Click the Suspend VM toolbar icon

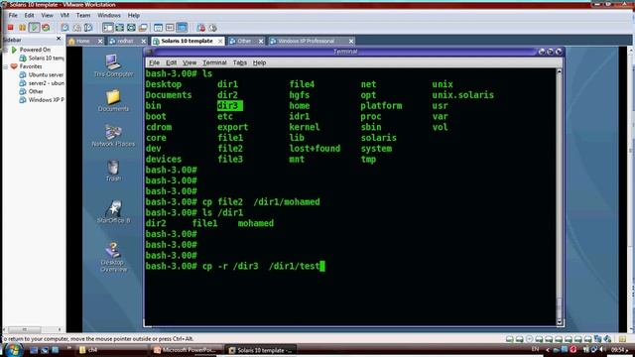22,28
